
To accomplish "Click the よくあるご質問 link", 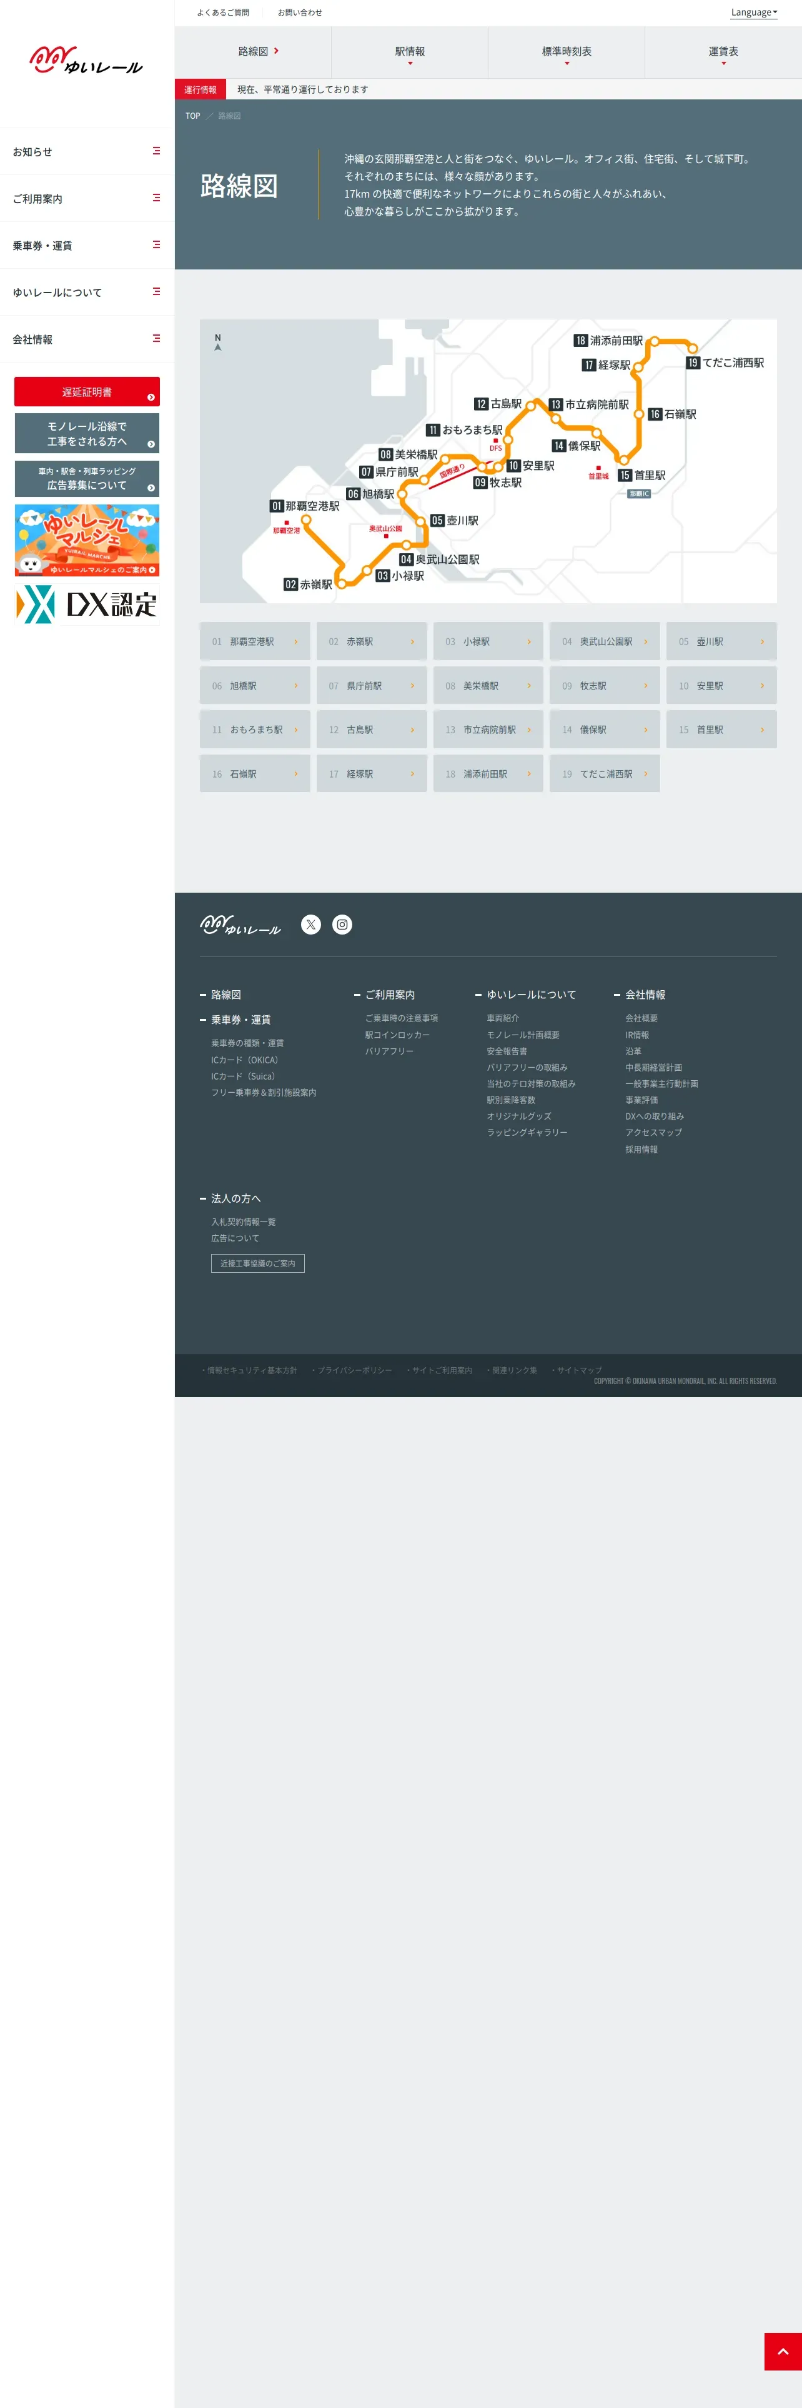I will click(x=223, y=13).
